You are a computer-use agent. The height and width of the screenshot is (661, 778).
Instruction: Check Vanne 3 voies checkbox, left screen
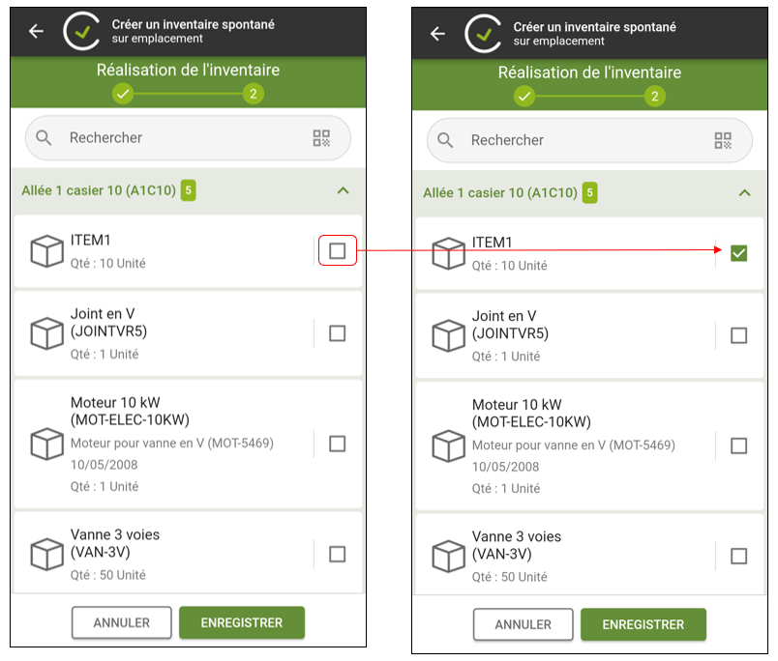(x=338, y=554)
